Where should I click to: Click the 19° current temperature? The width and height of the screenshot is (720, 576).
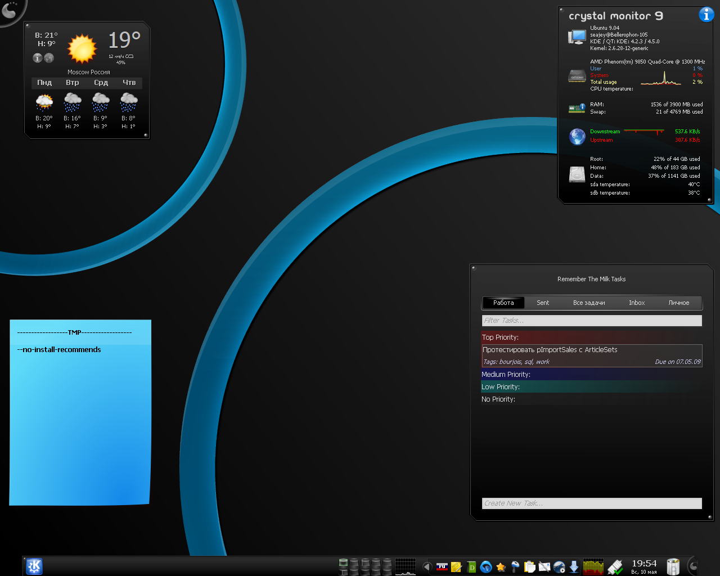pos(124,40)
